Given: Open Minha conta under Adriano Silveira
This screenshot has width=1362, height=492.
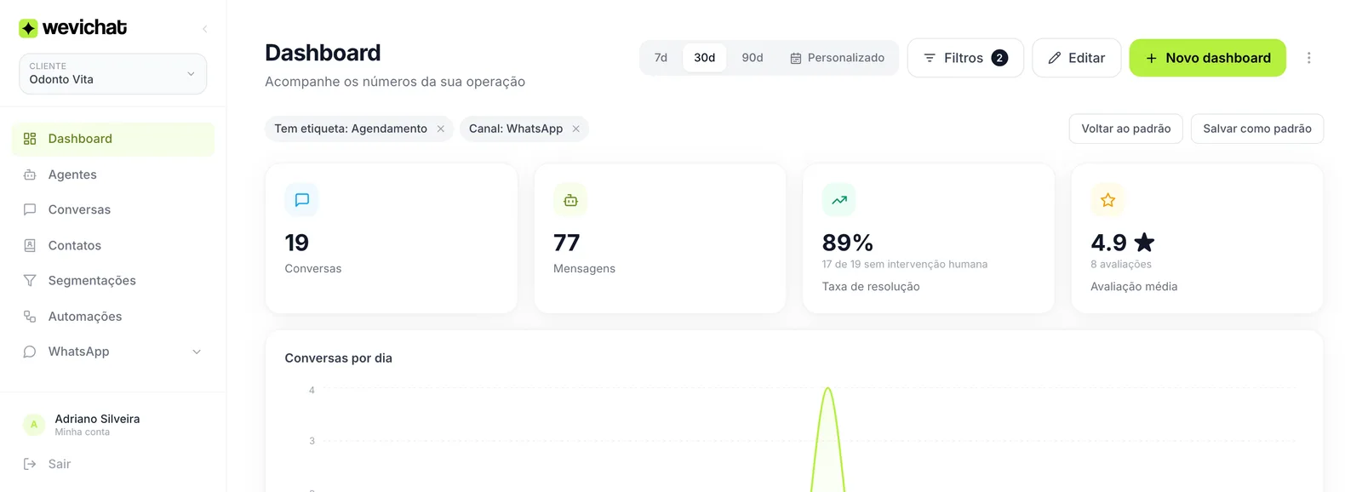Looking at the screenshot, I should point(83,432).
